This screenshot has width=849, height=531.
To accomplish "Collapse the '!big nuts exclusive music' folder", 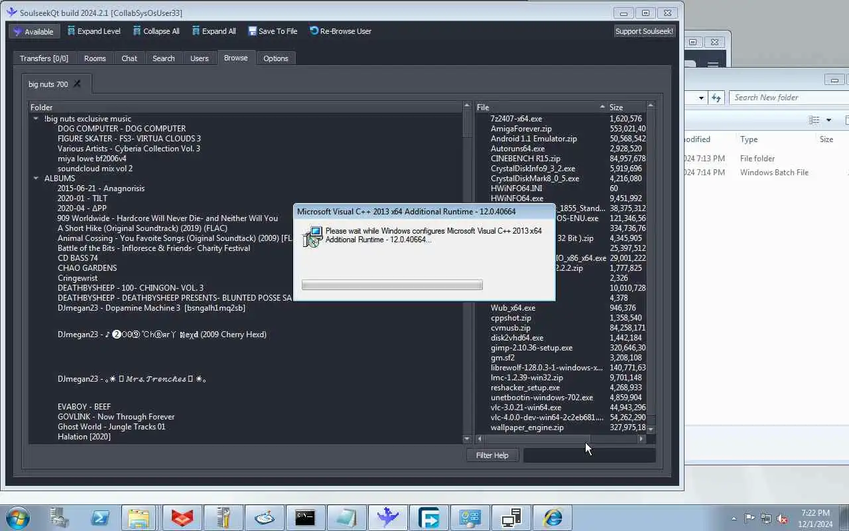I will pyautogui.click(x=36, y=119).
